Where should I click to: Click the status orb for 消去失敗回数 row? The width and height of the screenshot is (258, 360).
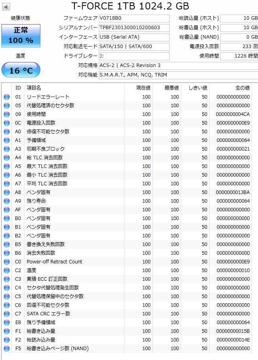tap(7, 253)
